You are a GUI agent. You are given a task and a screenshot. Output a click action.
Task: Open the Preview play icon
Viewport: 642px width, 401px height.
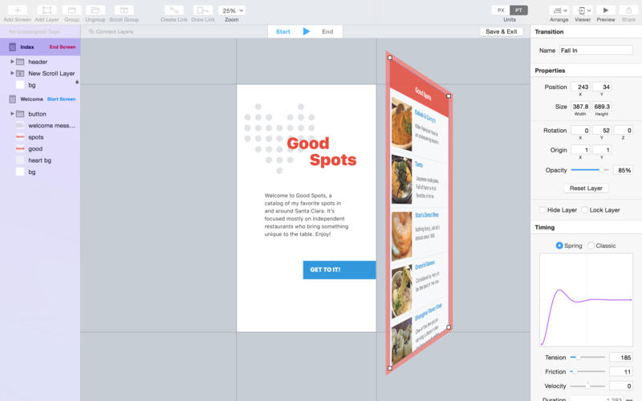(606, 10)
